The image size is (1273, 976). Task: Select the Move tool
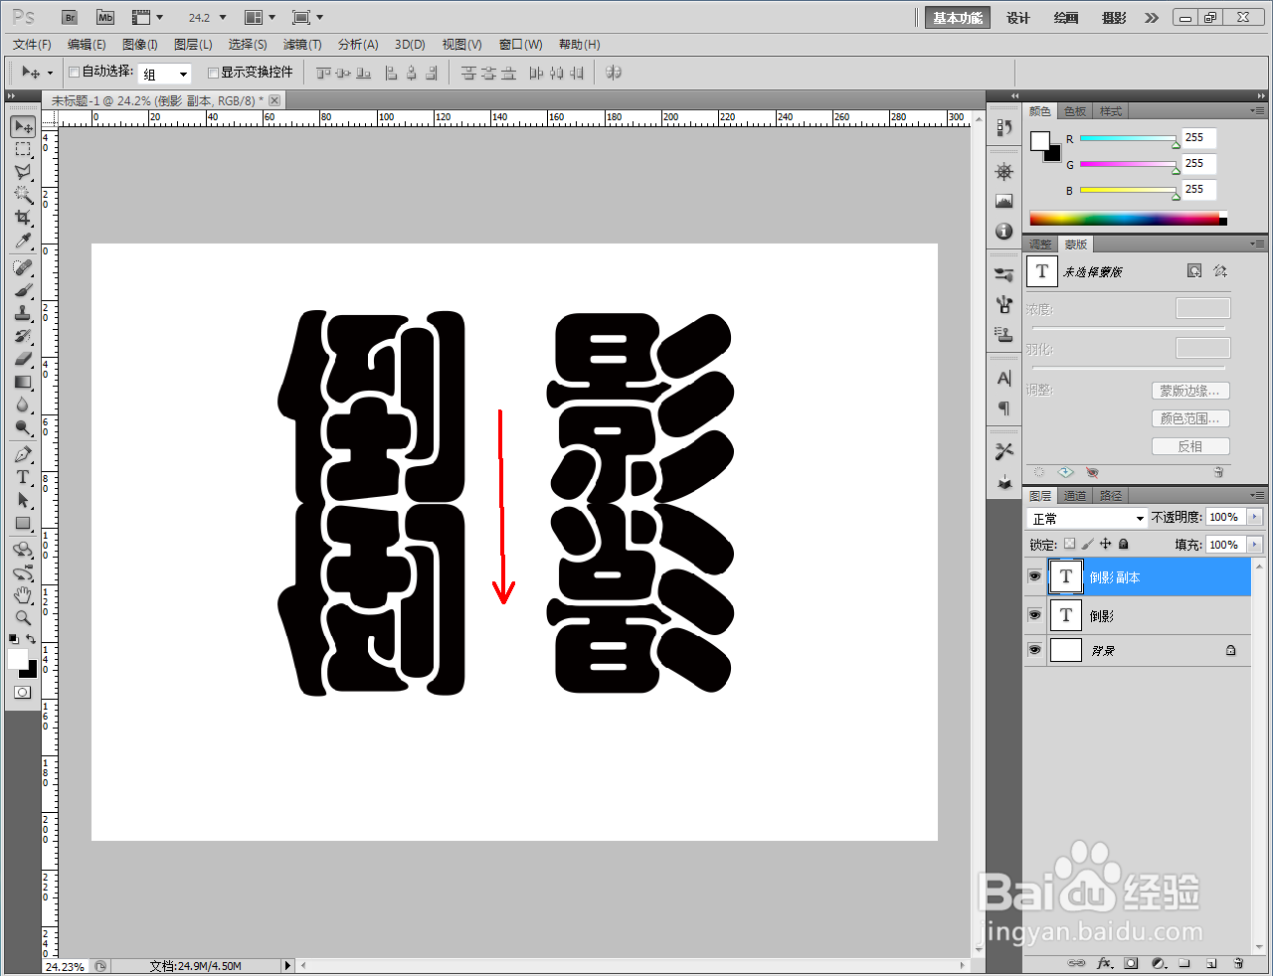point(22,125)
